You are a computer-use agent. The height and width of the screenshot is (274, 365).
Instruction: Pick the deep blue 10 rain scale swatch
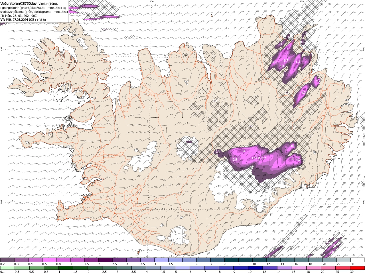(x=255, y=268)
